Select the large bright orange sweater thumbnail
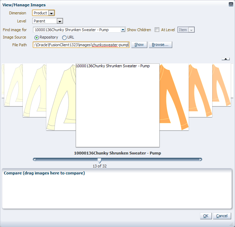This screenshot has height=227, width=235. 174,97
